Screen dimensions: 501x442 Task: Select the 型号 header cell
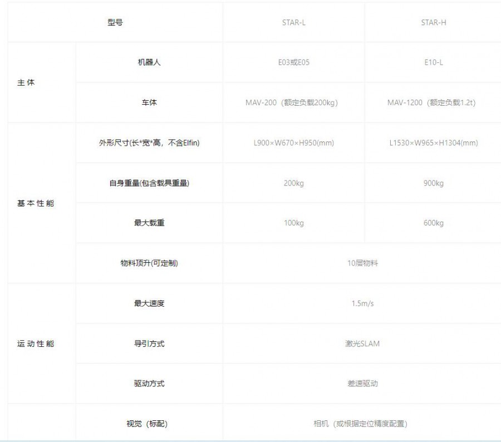click(x=115, y=23)
